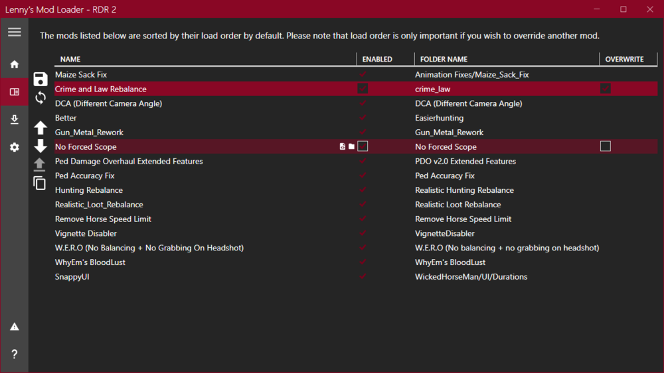Switch to the mods list tab in the sidebar
The height and width of the screenshot is (373, 664).
pos(14,92)
